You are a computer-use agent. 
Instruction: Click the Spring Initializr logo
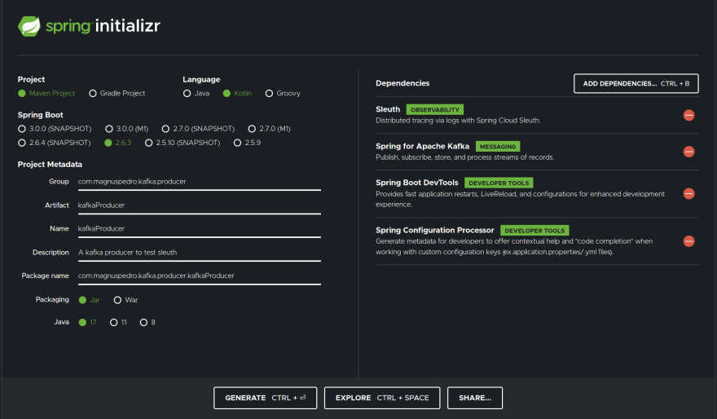pyautogui.click(x=89, y=26)
